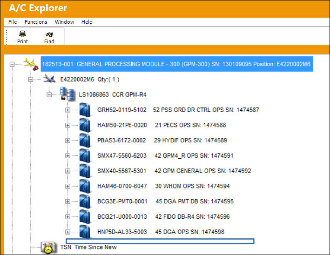The width and height of the screenshot is (330, 255).
Task: Select the 30 WHOM OPS SN: 1474594 row
Action: click(x=163, y=186)
